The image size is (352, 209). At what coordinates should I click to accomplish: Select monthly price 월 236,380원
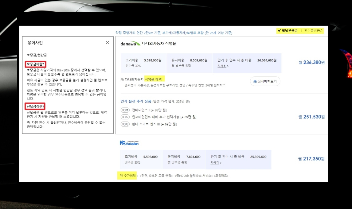[311, 62]
